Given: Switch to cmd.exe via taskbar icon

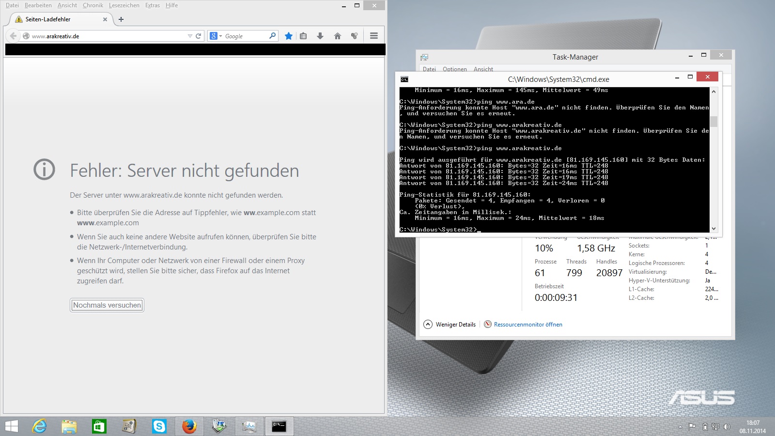Looking at the screenshot, I should [279, 426].
